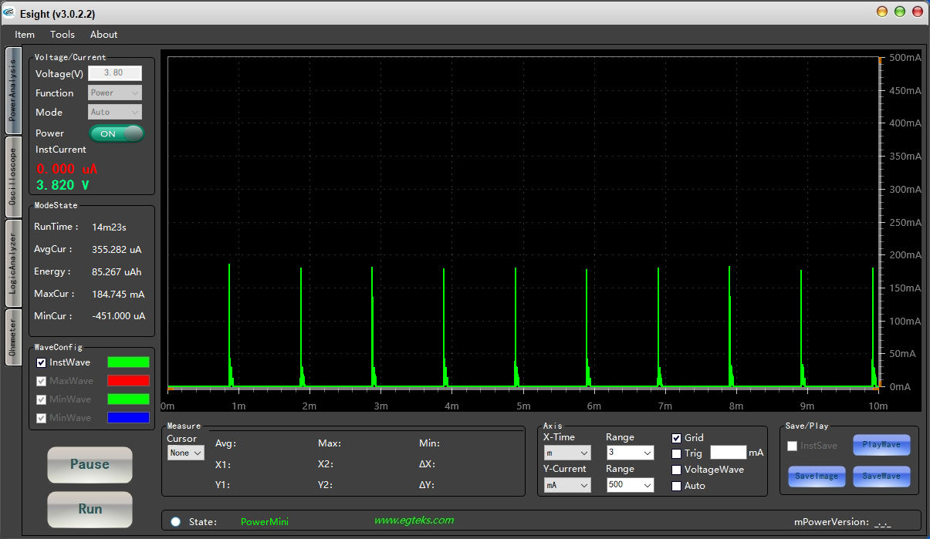The width and height of the screenshot is (930, 539).
Task: Click the 500mA label on current axis
Action: 905,58
